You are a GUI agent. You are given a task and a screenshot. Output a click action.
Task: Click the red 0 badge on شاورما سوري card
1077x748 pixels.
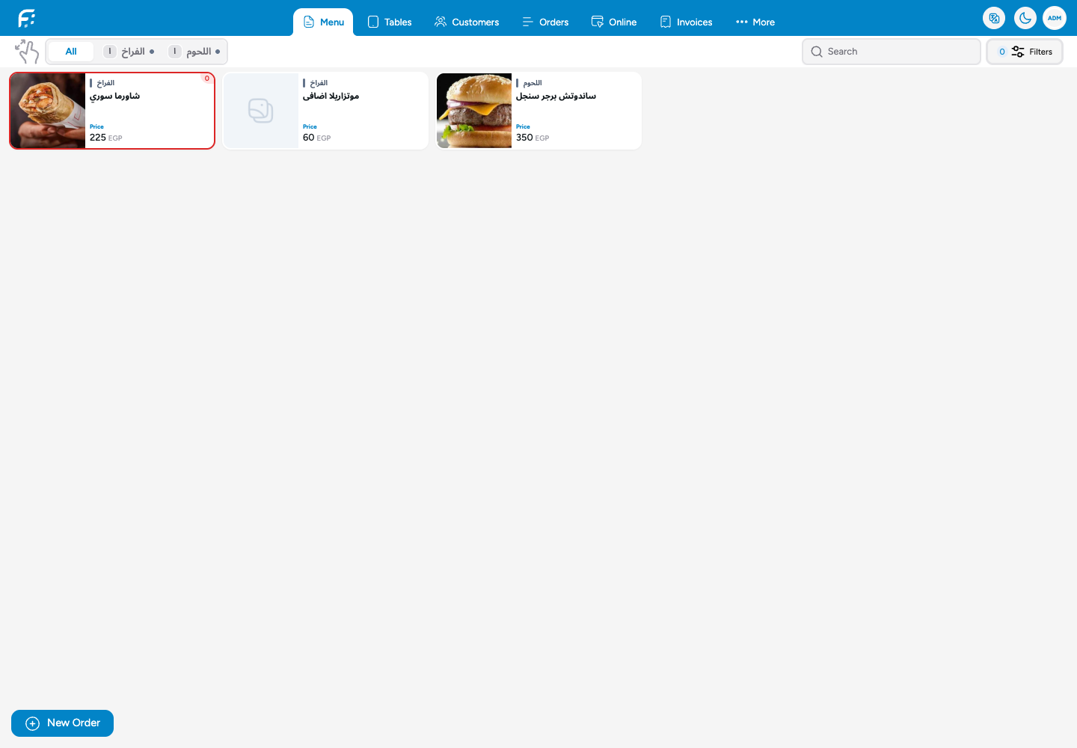(207, 79)
